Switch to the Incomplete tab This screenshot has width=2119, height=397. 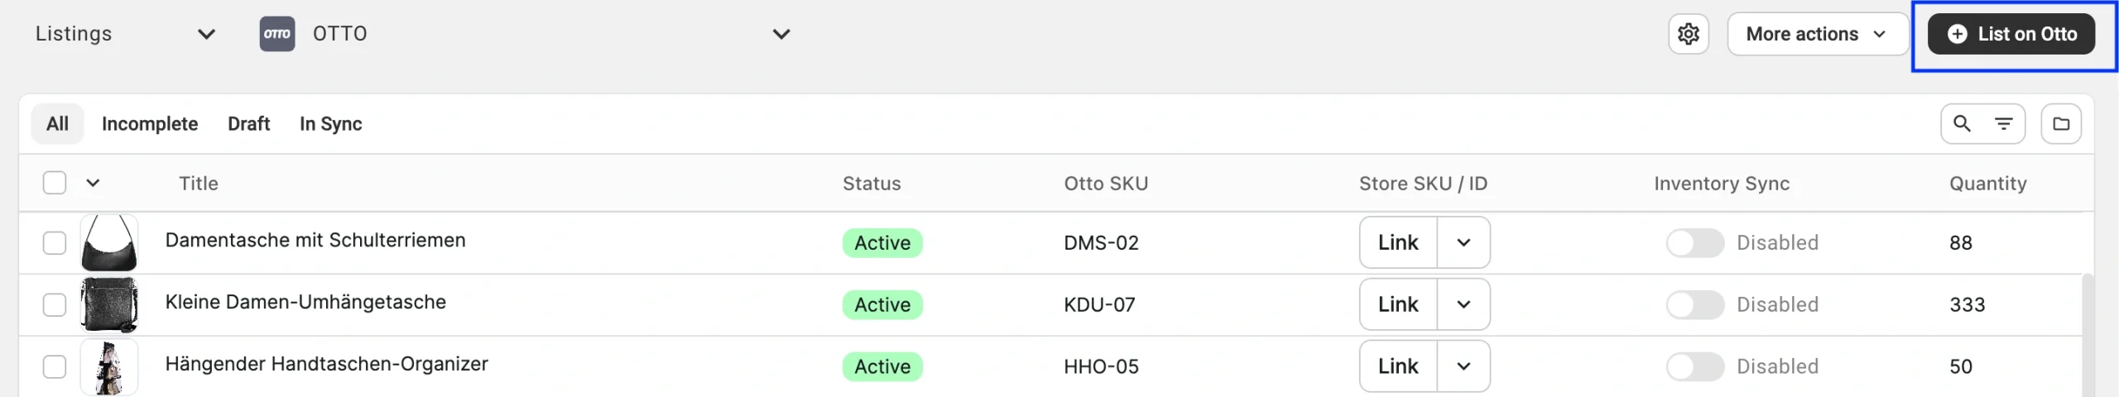[150, 124]
